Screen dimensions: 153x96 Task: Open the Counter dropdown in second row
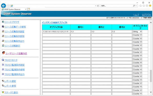coord(137,35)
